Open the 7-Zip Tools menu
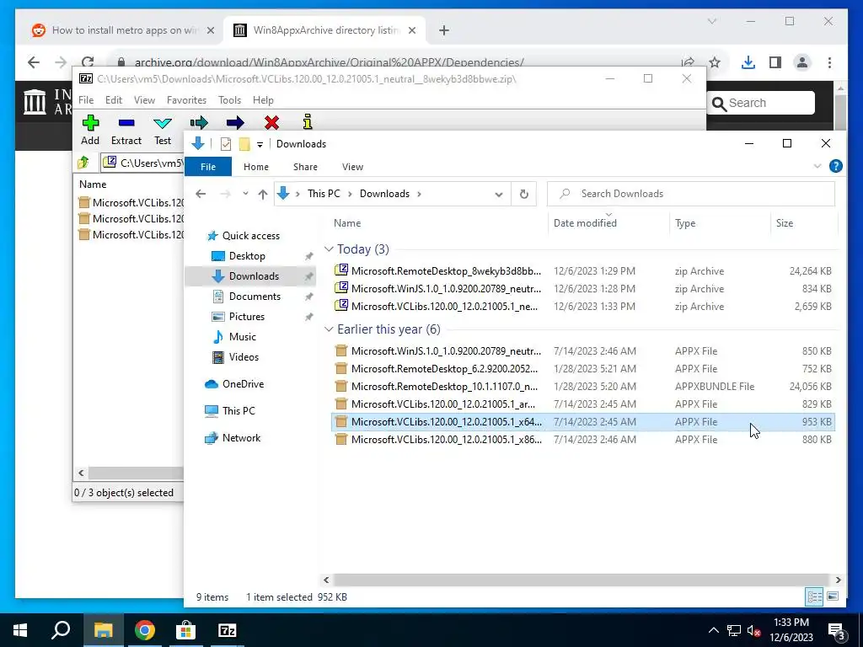Image resolution: width=863 pixels, height=647 pixels. (229, 100)
